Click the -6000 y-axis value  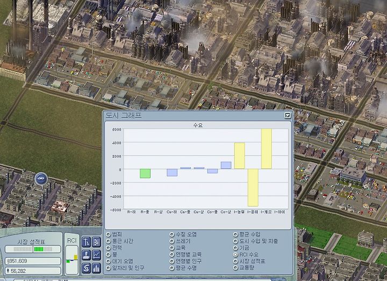116,210
